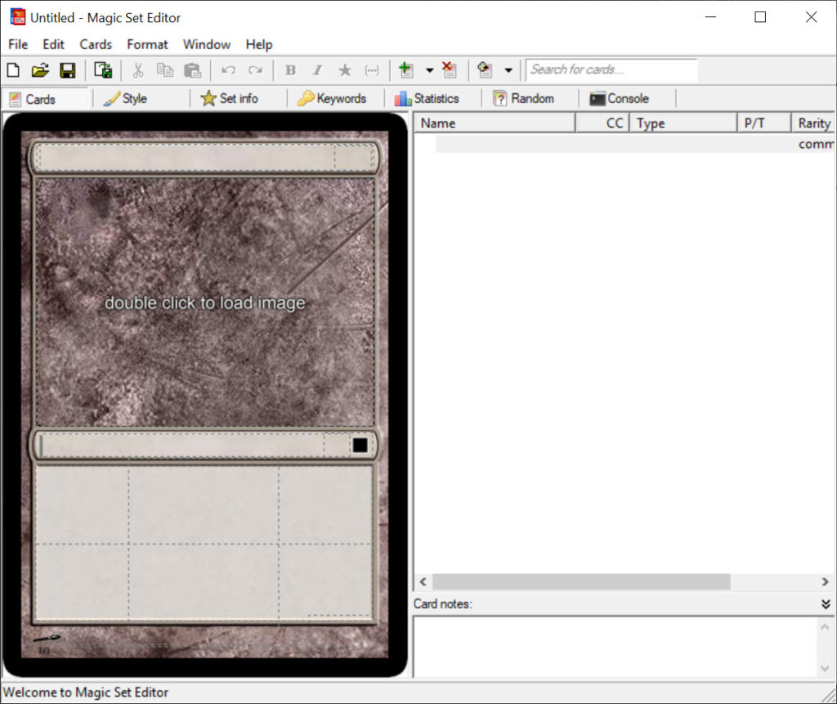This screenshot has height=704, width=837.
Task: Click the card list scroll left arrow
Action: (x=423, y=581)
